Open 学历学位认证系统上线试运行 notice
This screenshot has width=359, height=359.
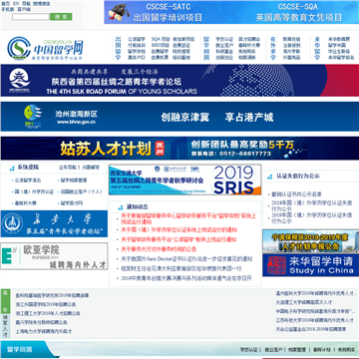[x=179, y=229]
